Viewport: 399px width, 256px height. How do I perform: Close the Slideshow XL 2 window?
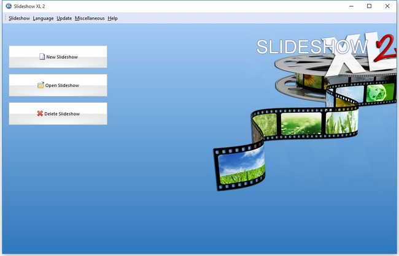click(387, 6)
